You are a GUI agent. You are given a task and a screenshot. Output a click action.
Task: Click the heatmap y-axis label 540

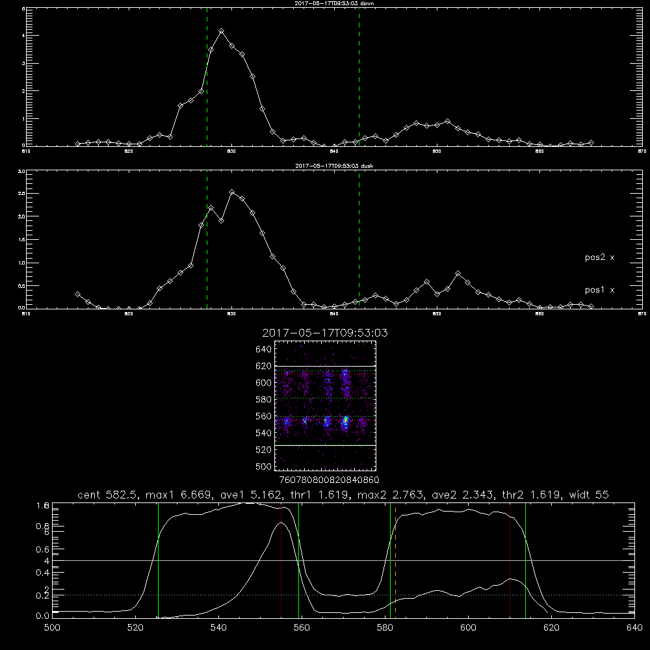coord(263,433)
